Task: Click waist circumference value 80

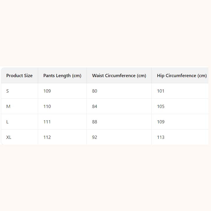Action: click(x=95, y=91)
